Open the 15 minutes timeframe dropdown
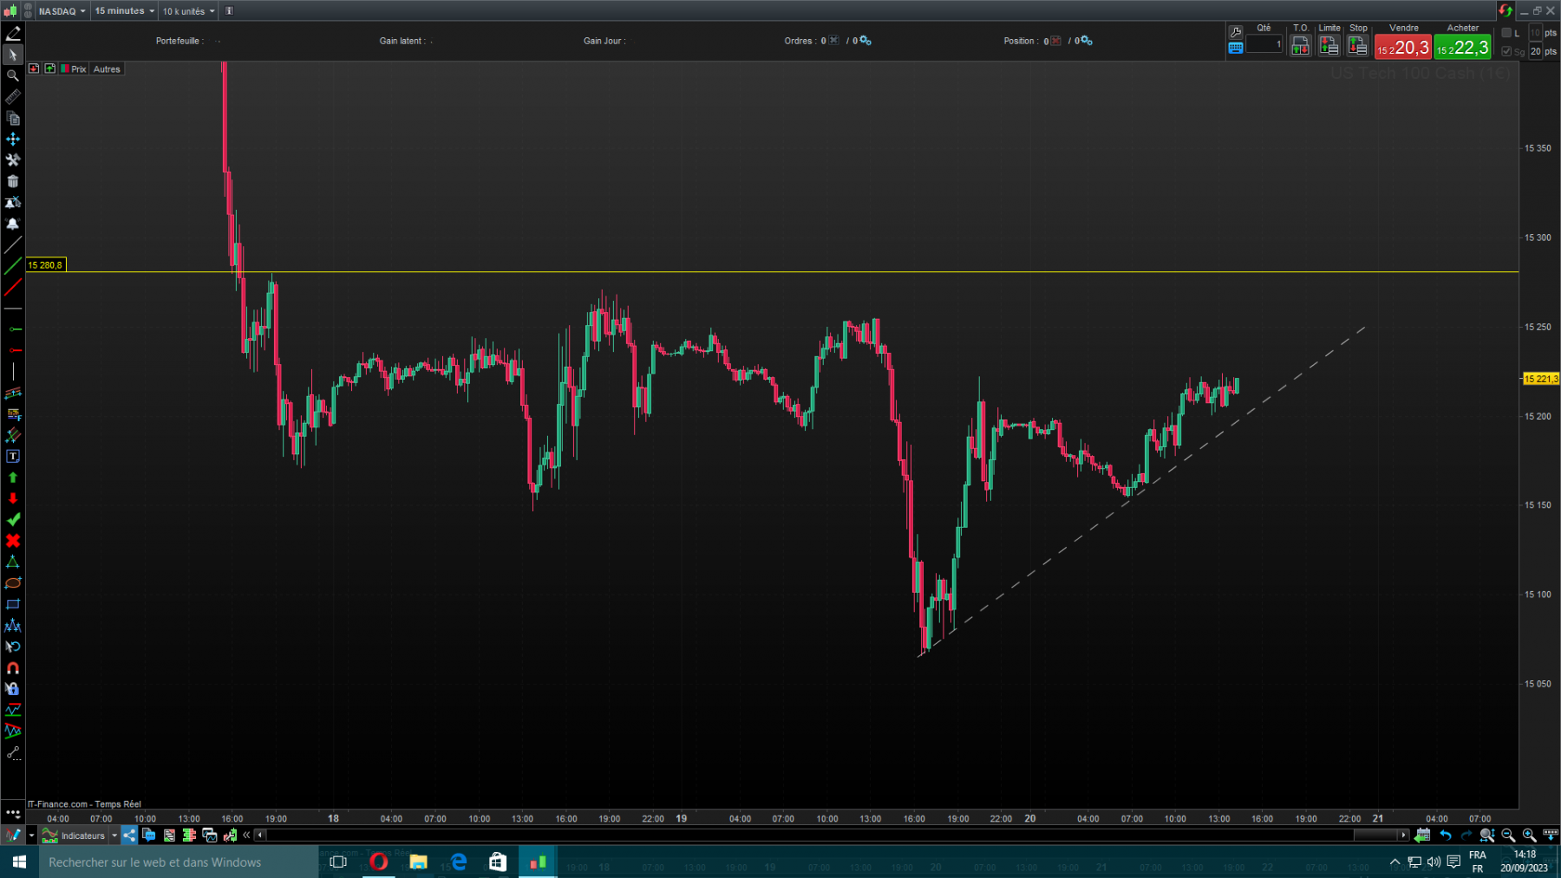Viewport: 1561px width, 878px height. (124, 11)
